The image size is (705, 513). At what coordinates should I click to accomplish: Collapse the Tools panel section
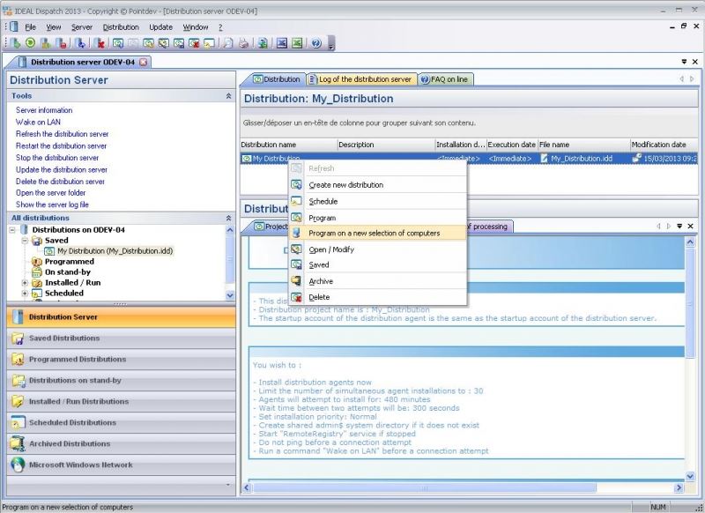(x=229, y=95)
